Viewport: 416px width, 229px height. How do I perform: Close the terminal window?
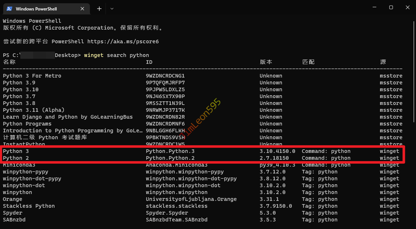tap(408, 8)
